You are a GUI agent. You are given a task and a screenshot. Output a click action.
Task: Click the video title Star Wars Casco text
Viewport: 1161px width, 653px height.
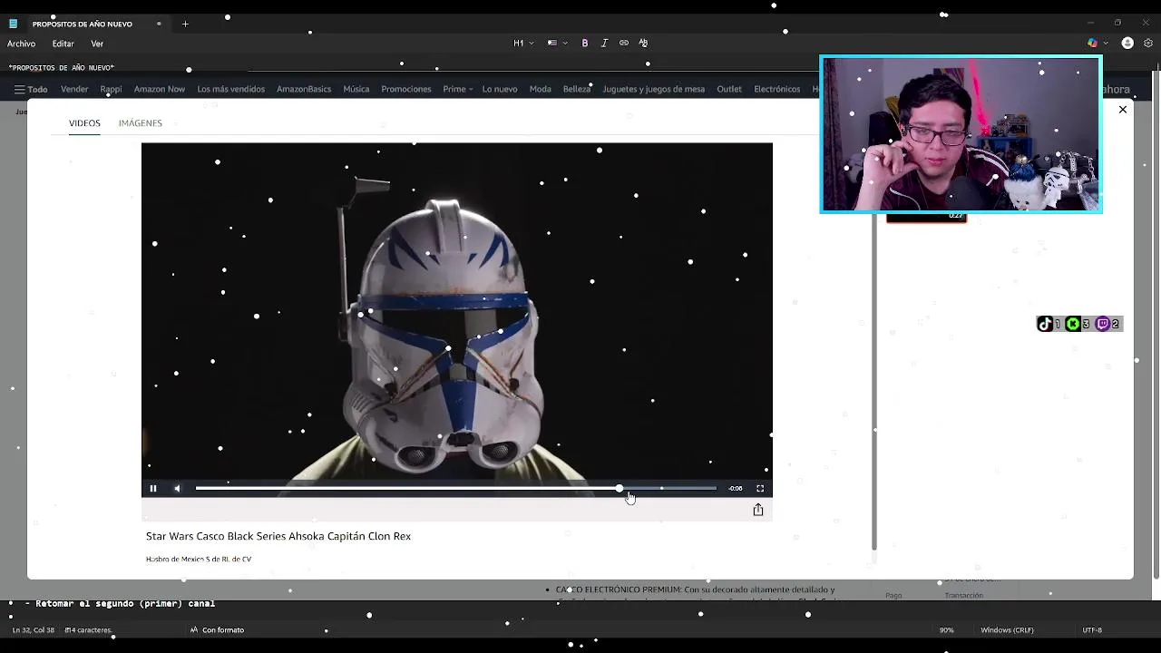278,536
